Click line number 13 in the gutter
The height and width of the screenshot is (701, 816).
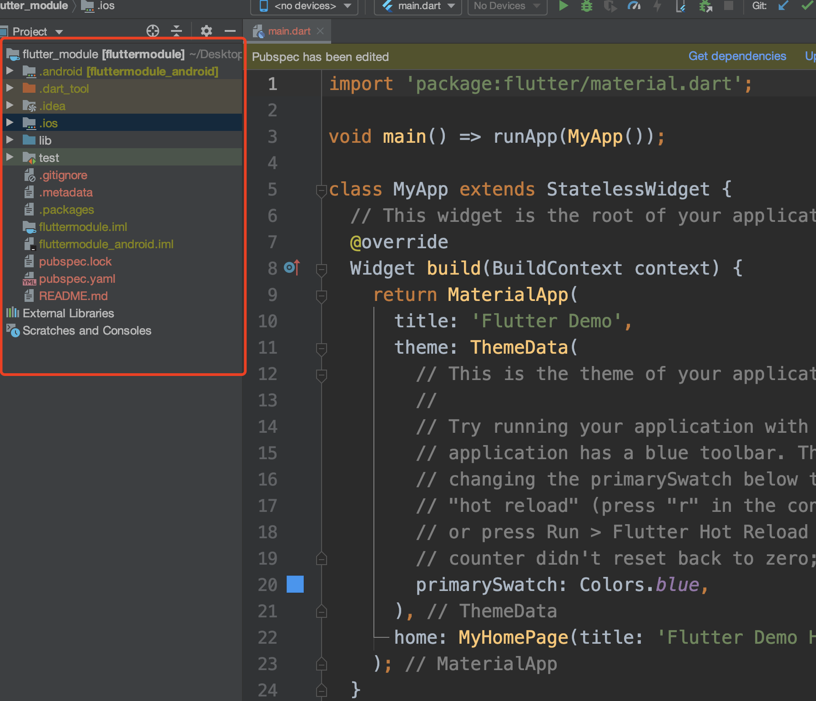(267, 401)
